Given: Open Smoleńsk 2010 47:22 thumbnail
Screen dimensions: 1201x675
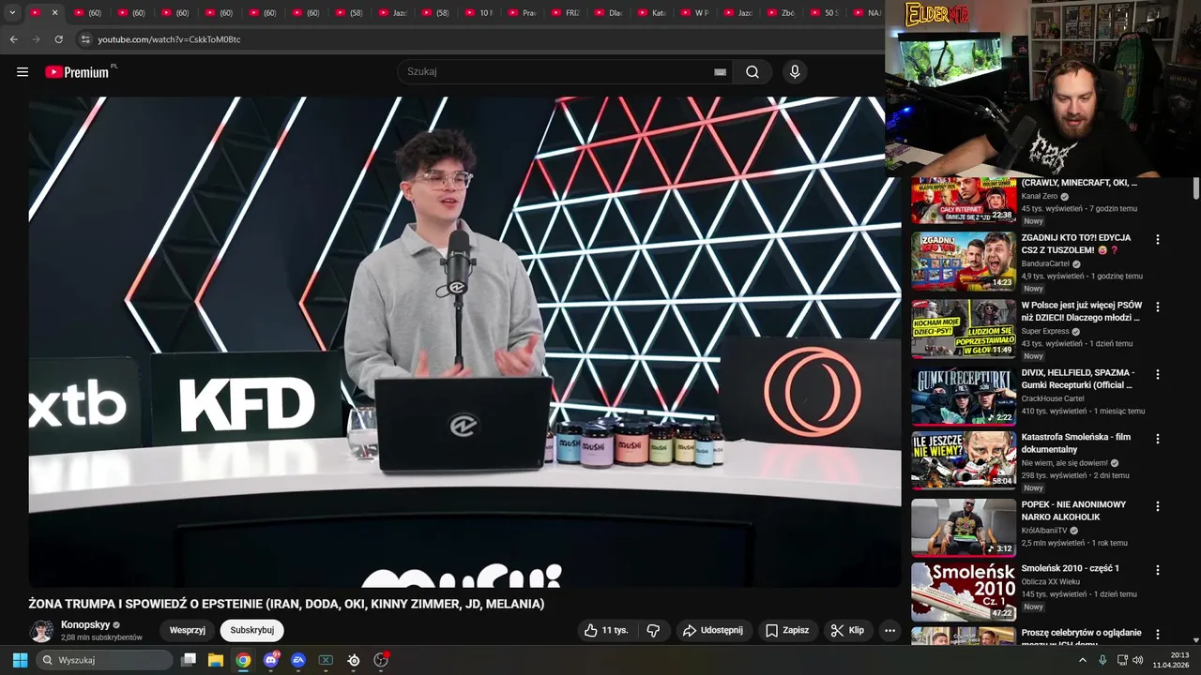Looking at the screenshot, I should pyautogui.click(x=964, y=592).
